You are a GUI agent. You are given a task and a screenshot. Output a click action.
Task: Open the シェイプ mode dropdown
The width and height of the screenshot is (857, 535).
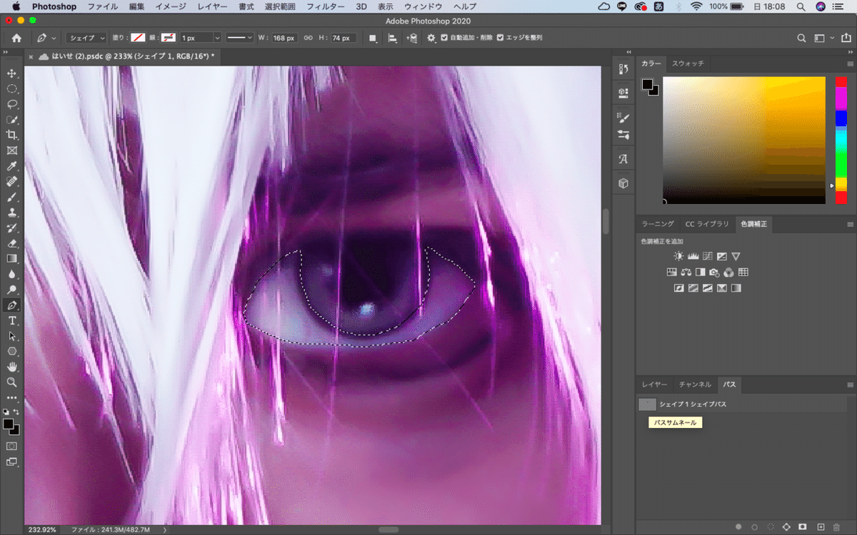tap(86, 38)
